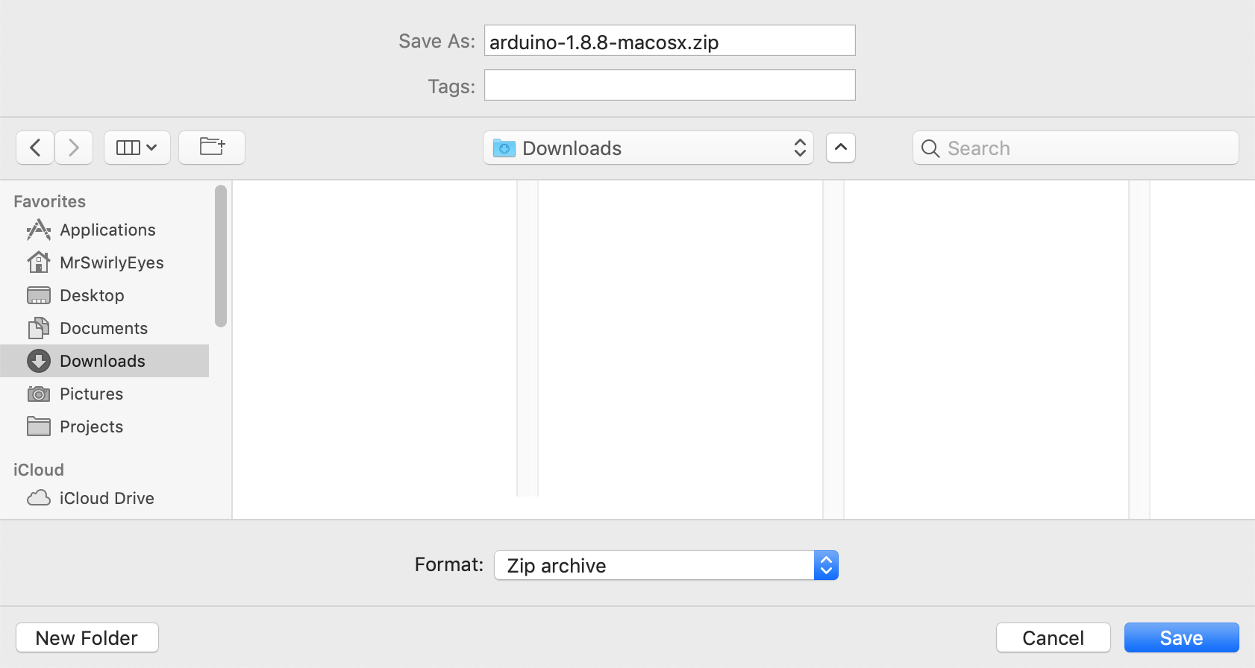Screen dimensions: 1255x668
Task: Go back with the left chevron button
Action: 35,148
